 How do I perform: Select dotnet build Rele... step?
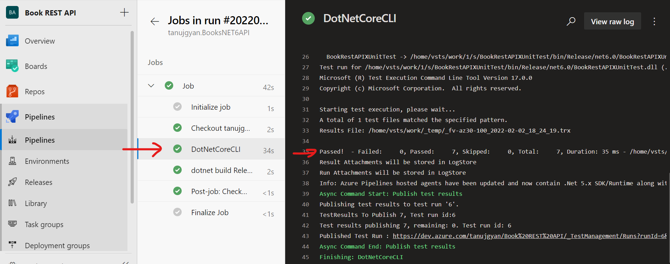211,170
